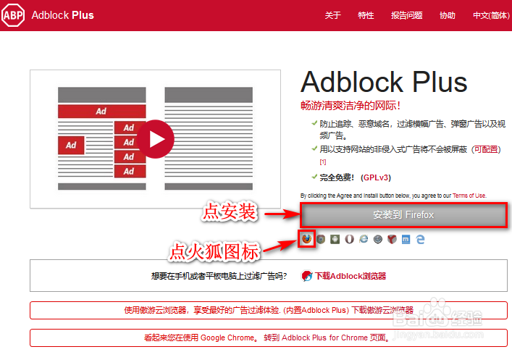Play the Adblock Plus intro video
Screen dimensions: 512x352
(x=156, y=139)
